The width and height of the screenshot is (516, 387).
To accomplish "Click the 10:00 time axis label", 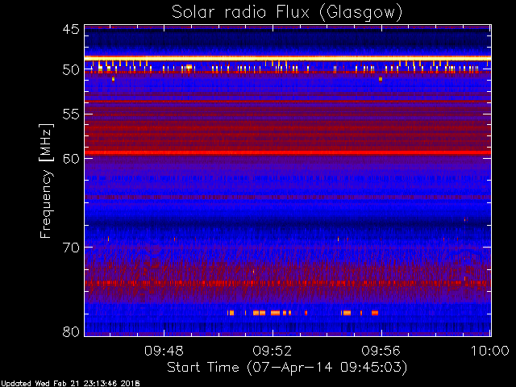I will pyautogui.click(x=489, y=351).
